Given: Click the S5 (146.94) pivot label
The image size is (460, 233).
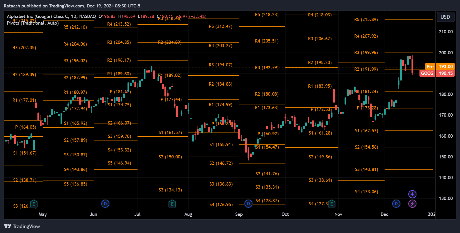Looking at the screenshot, I should [120, 163].
